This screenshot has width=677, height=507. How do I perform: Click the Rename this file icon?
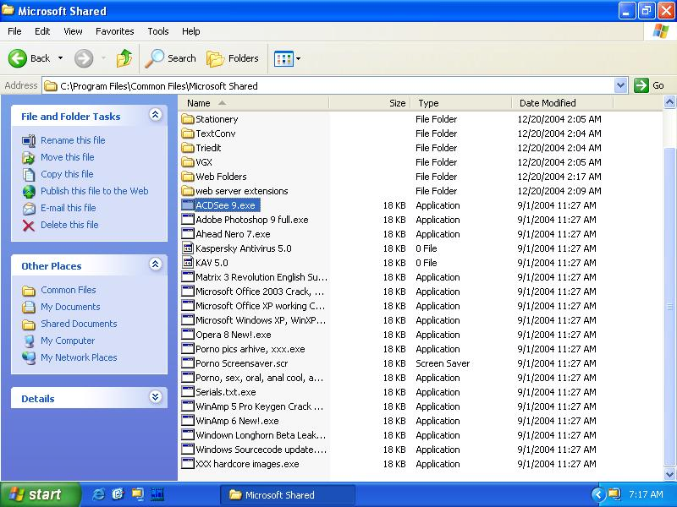(29, 140)
